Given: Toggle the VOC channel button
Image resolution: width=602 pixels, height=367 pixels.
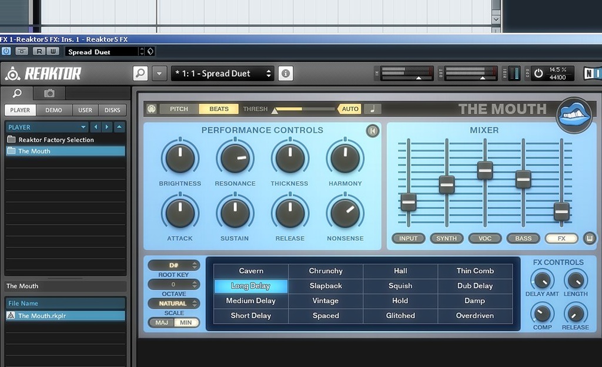Looking at the screenshot, I should (x=485, y=238).
